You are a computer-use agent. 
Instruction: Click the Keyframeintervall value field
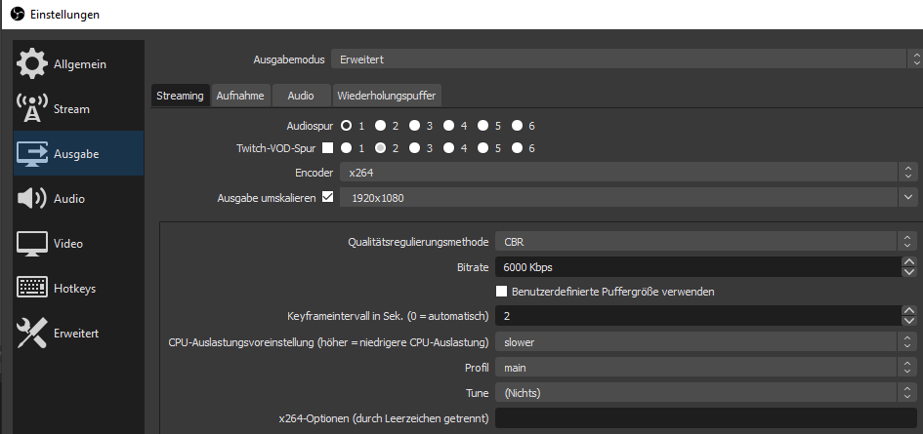[698, 316]
